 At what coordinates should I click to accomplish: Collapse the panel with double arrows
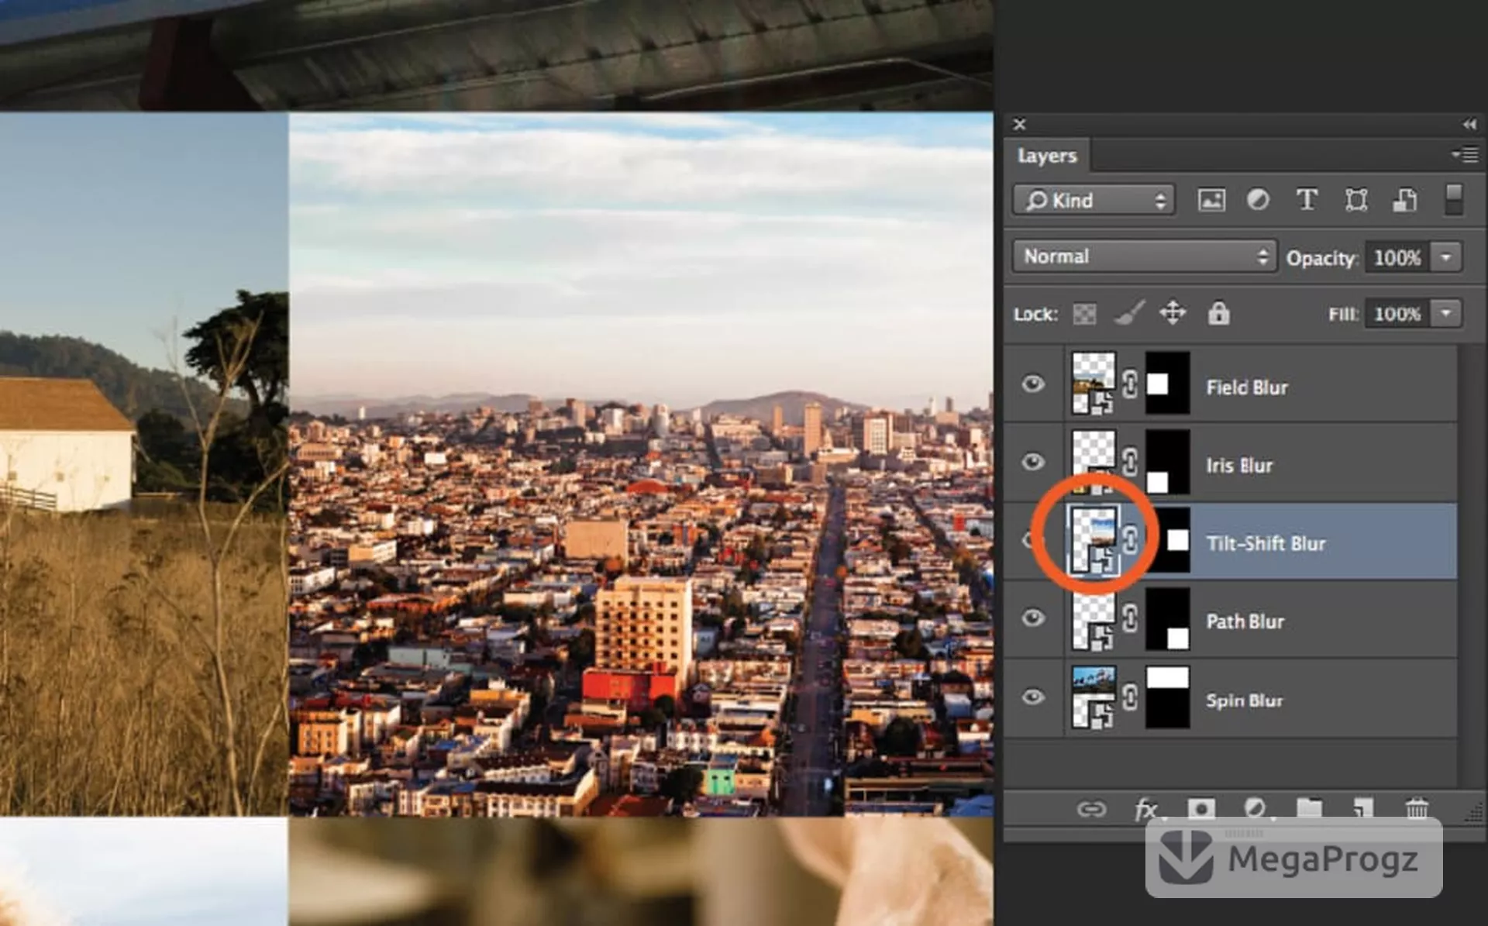[x=1469, y=124]
